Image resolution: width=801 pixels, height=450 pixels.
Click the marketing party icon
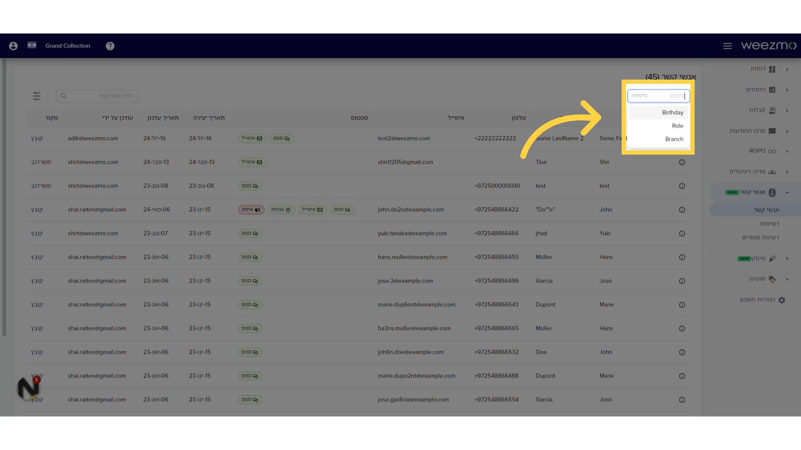pos(772,258)
